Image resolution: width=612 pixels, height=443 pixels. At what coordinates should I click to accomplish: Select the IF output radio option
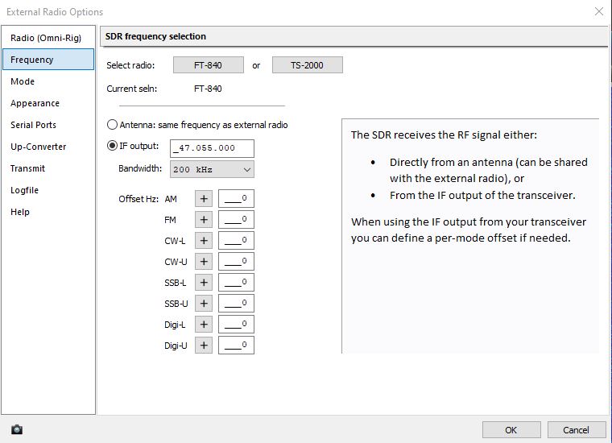tap(113, 147)
